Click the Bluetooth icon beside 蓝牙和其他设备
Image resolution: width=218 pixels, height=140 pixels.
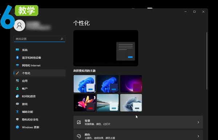pyautogui.click(x=17, y=57)
